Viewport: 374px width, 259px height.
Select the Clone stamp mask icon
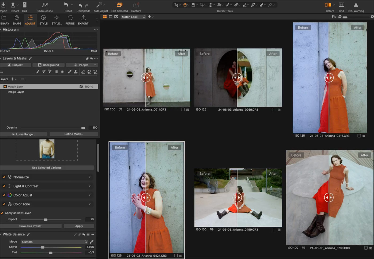pos(76,72)
